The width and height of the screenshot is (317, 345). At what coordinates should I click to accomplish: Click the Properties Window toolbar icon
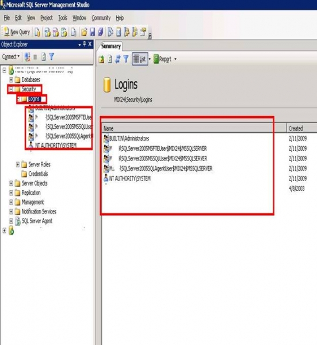tap(143, 32)
